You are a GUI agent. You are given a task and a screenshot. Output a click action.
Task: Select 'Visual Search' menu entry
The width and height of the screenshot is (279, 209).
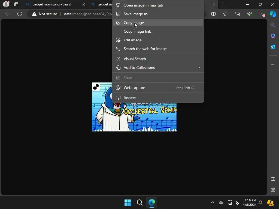pos(158,59)
